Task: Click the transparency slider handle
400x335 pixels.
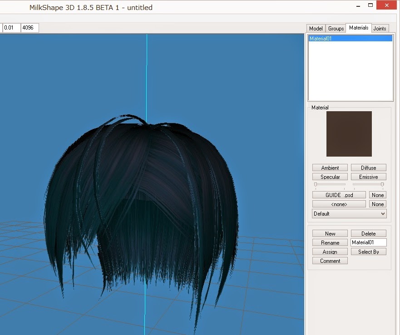Action: [382, 184]
